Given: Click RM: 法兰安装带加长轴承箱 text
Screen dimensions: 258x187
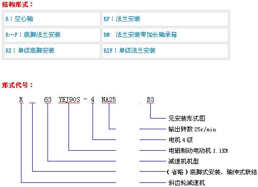Looking at the screenshot, I should pos(140,35).
